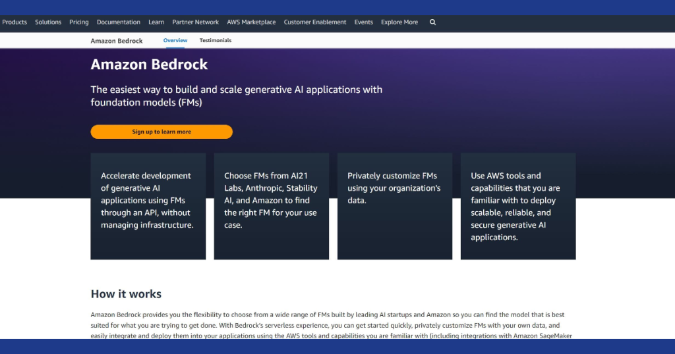Open AWS Marketplace in the nav bar
The image size is (675, 354).
click(x=251, y=22)
